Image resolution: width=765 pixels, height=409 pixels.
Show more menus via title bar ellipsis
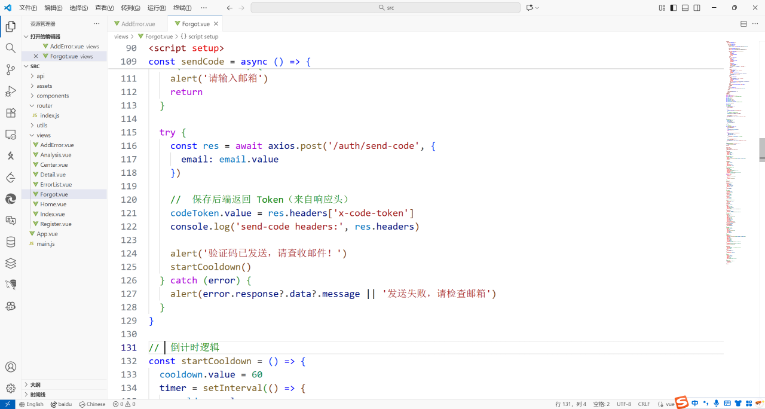tap(204, 8)
